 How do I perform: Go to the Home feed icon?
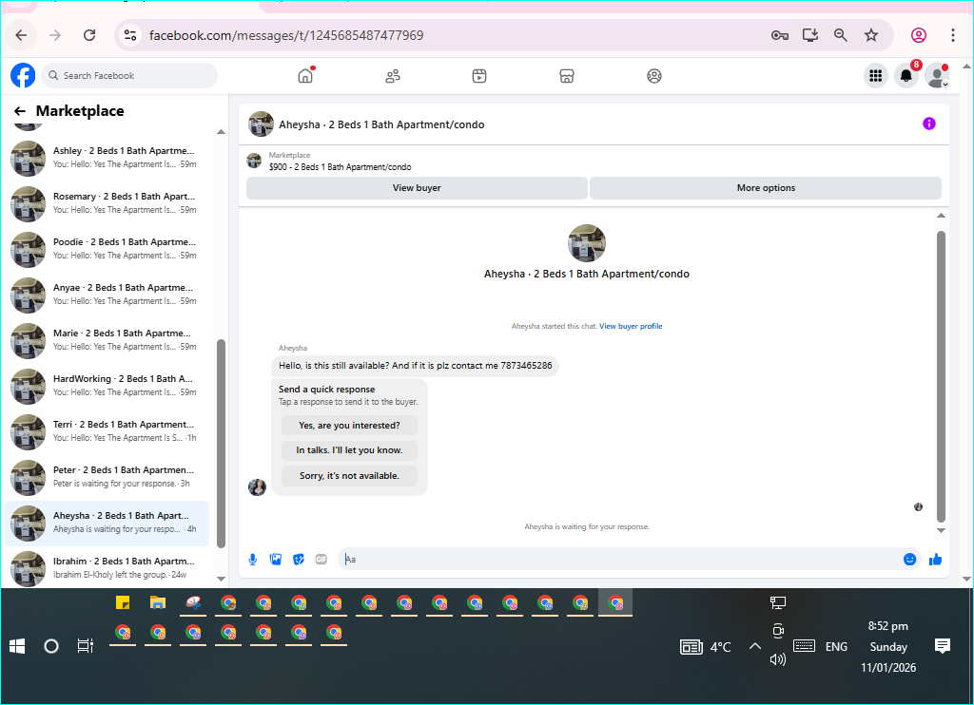(x=305, y=76)
